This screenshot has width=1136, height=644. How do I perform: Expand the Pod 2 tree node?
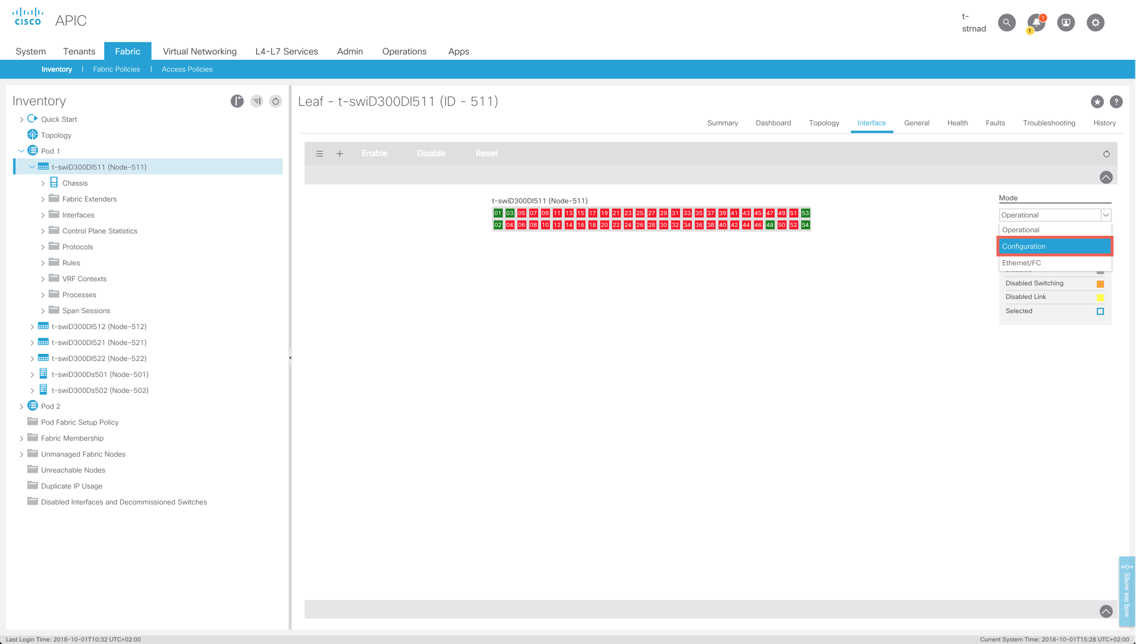coord(22,406)
